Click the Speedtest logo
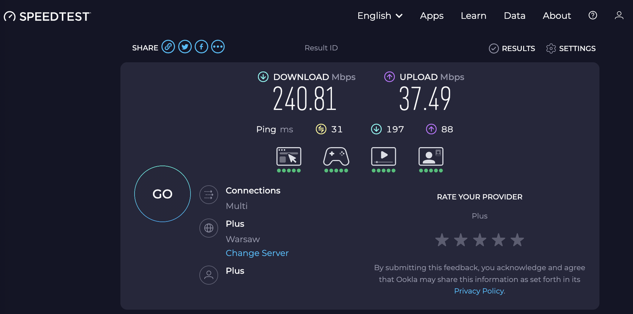This screenshot has height=314, width=633. (x=47, y=16)
